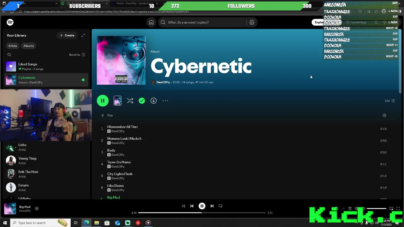Open Outlook from the taskbar
Screen dimensions: 404x227
(x=117, y=223)
